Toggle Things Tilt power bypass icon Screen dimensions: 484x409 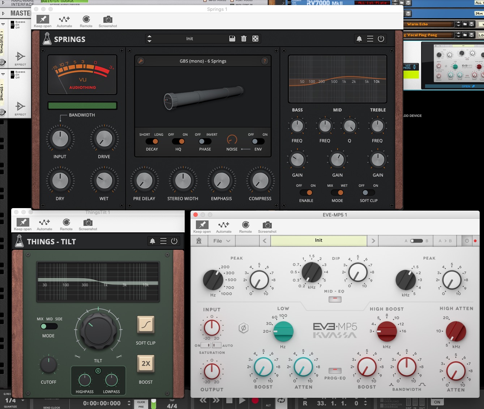[174, 241]
